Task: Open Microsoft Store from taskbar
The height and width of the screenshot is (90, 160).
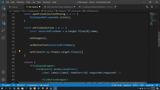Action: (x=22, y=88)
